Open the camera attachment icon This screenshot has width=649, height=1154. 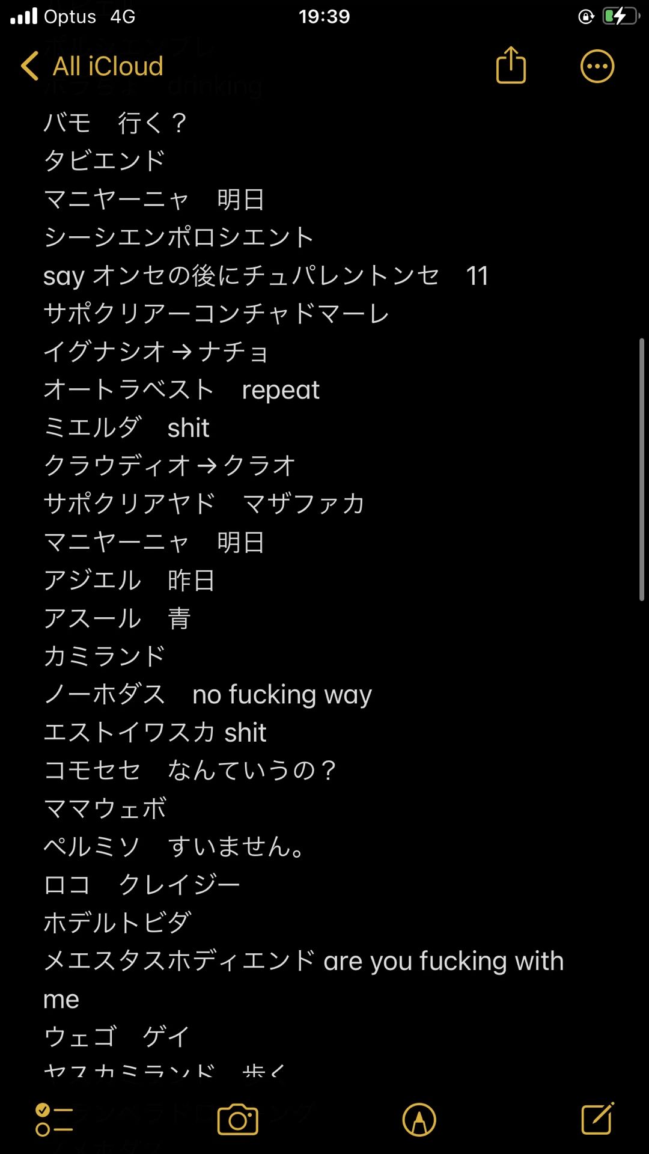pyautogui.click(x=238, y=1120)
